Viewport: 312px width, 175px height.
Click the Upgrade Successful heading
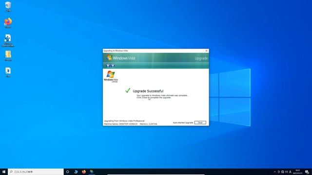tap(148, 91)
